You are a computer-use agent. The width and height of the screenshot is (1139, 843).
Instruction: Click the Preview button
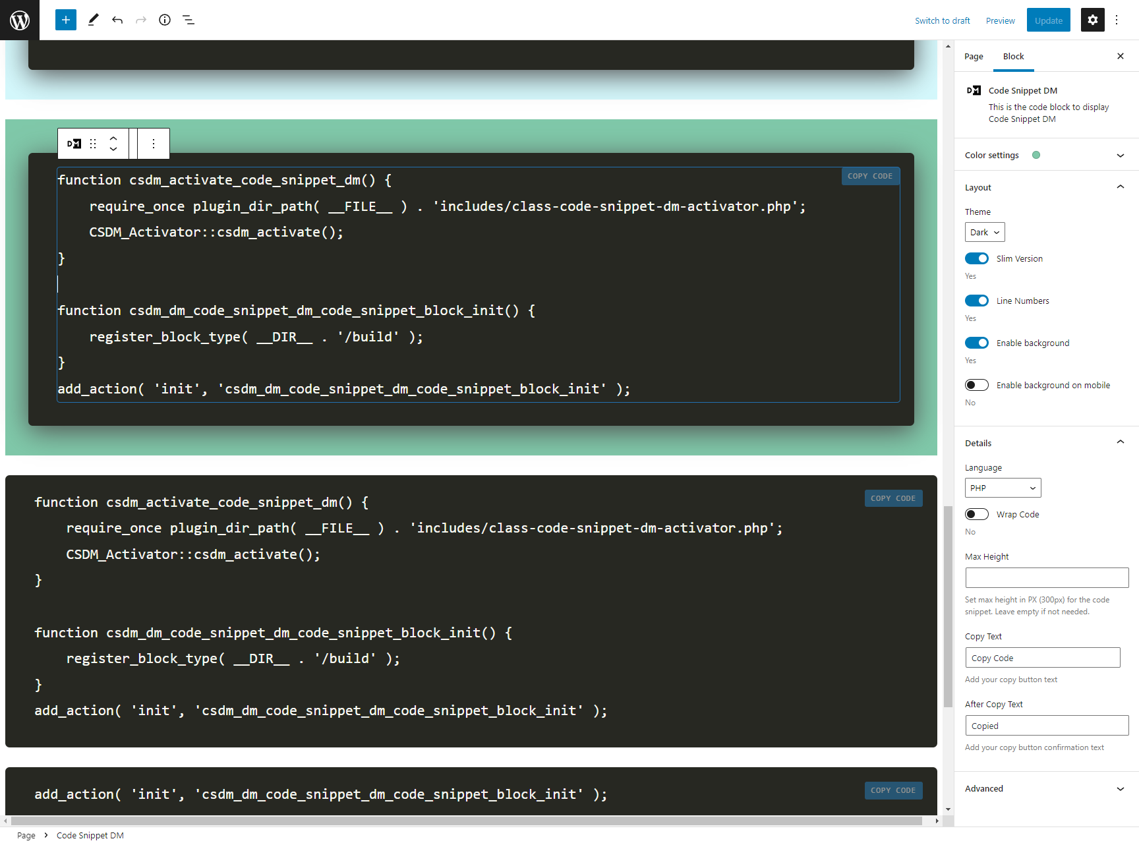coord(1001,20)
